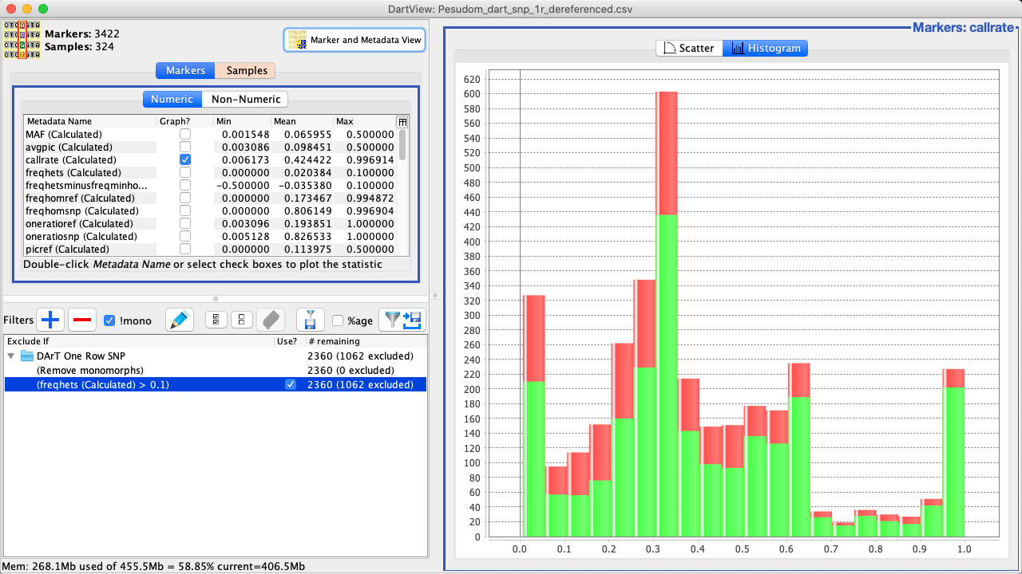Toggle Graph checkbox for MAF
This screenshot has height=574, width=1022.
(x=185, y=134)
